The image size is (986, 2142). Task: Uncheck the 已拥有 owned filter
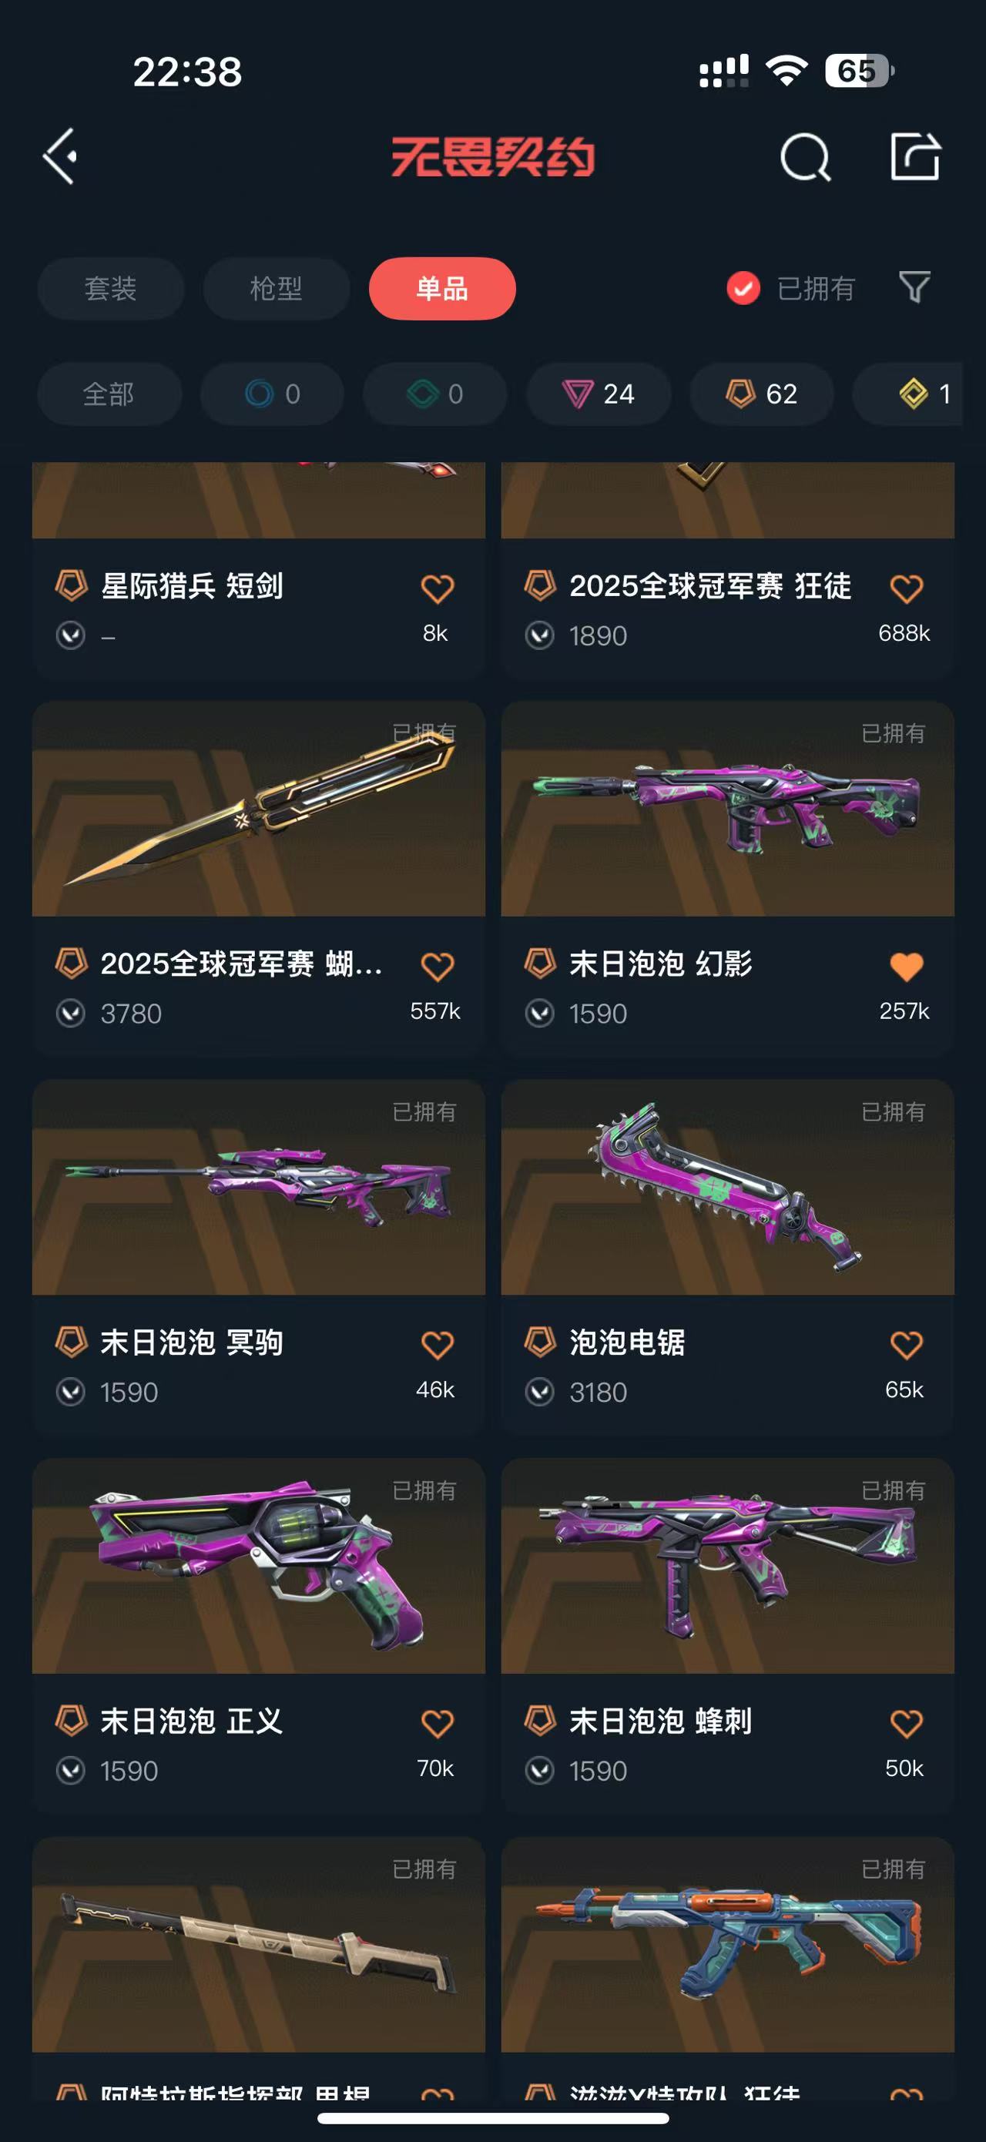[x=790, y=289]
